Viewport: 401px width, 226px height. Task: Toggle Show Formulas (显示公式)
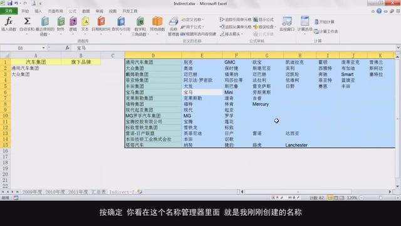(x=263, y=19)
